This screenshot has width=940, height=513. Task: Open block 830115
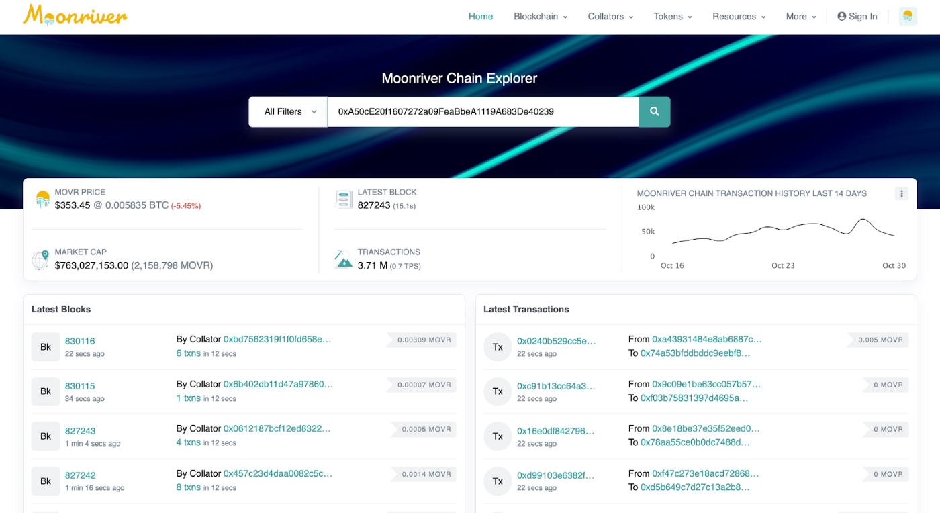point(80,386)
